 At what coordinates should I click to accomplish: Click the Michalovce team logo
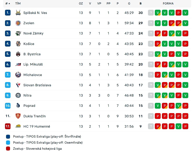(18, 75)
